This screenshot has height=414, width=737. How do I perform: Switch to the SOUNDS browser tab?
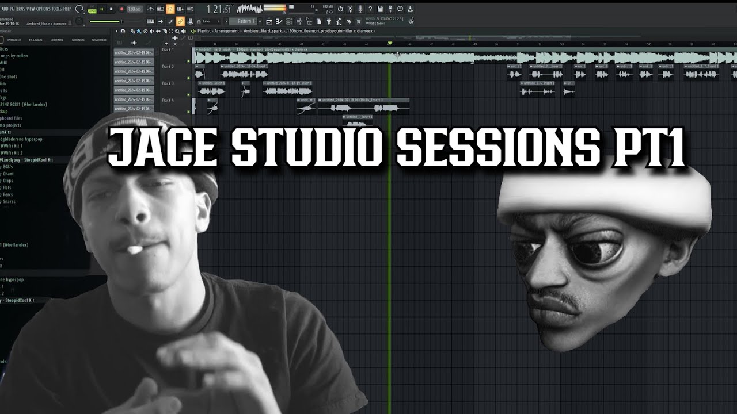coord(78,40)
